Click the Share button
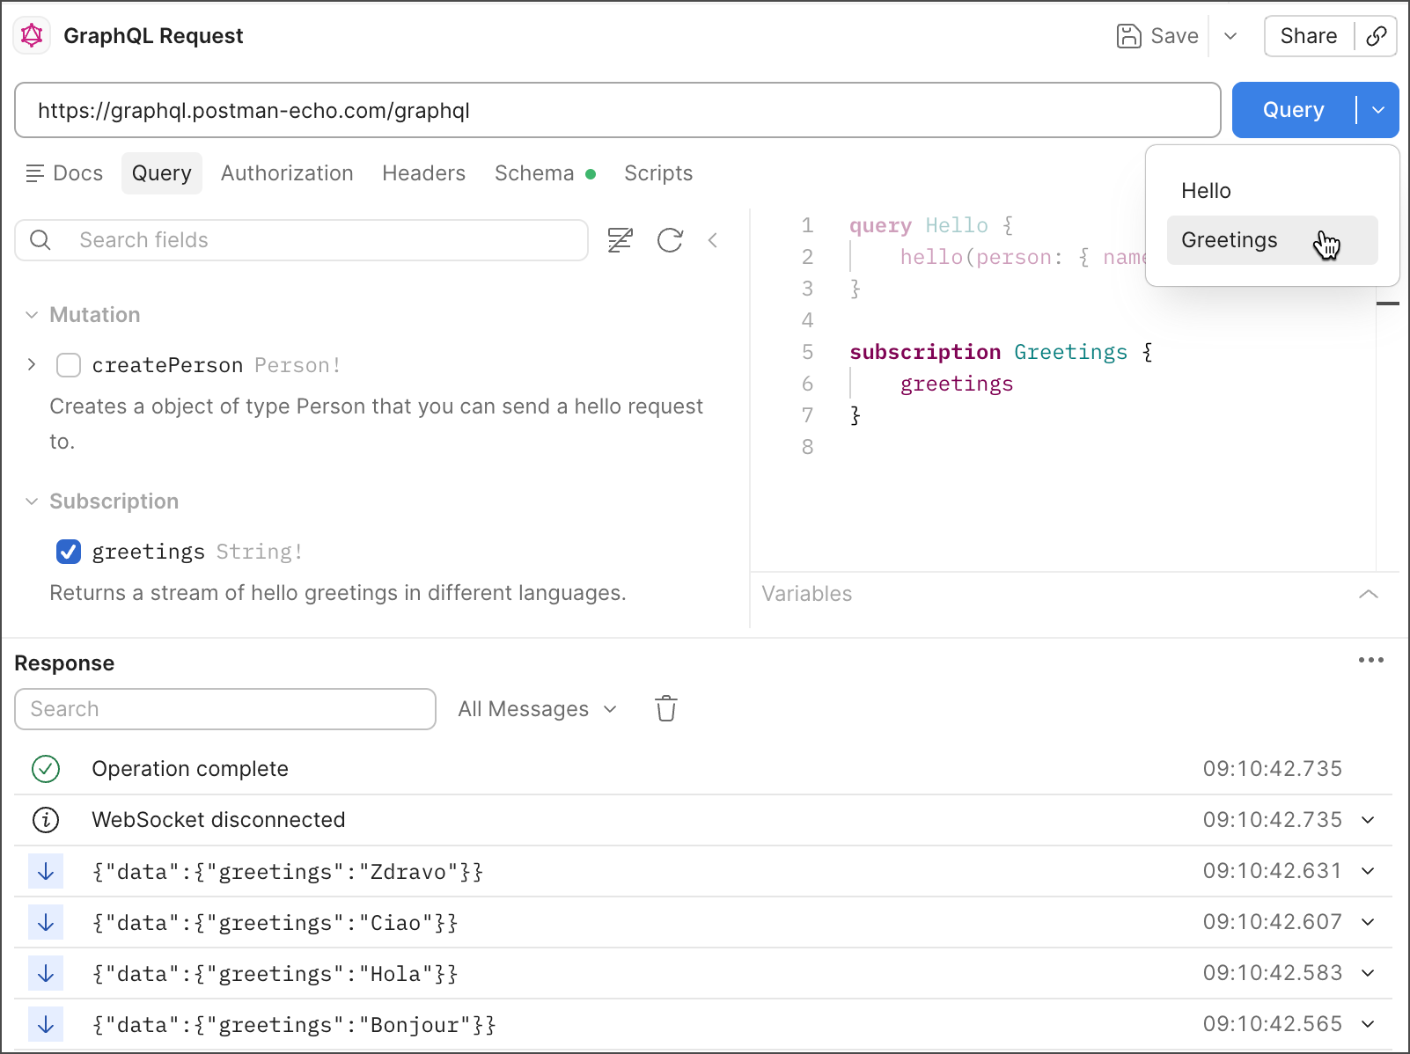The height and width of the screenshot is (1054, 1410). point(1308,36)
